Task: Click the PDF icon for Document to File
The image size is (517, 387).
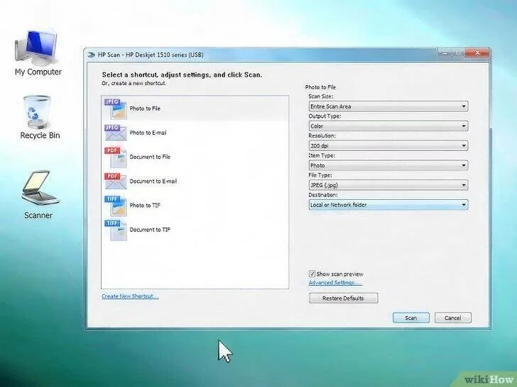Action: tap(115, 157)
